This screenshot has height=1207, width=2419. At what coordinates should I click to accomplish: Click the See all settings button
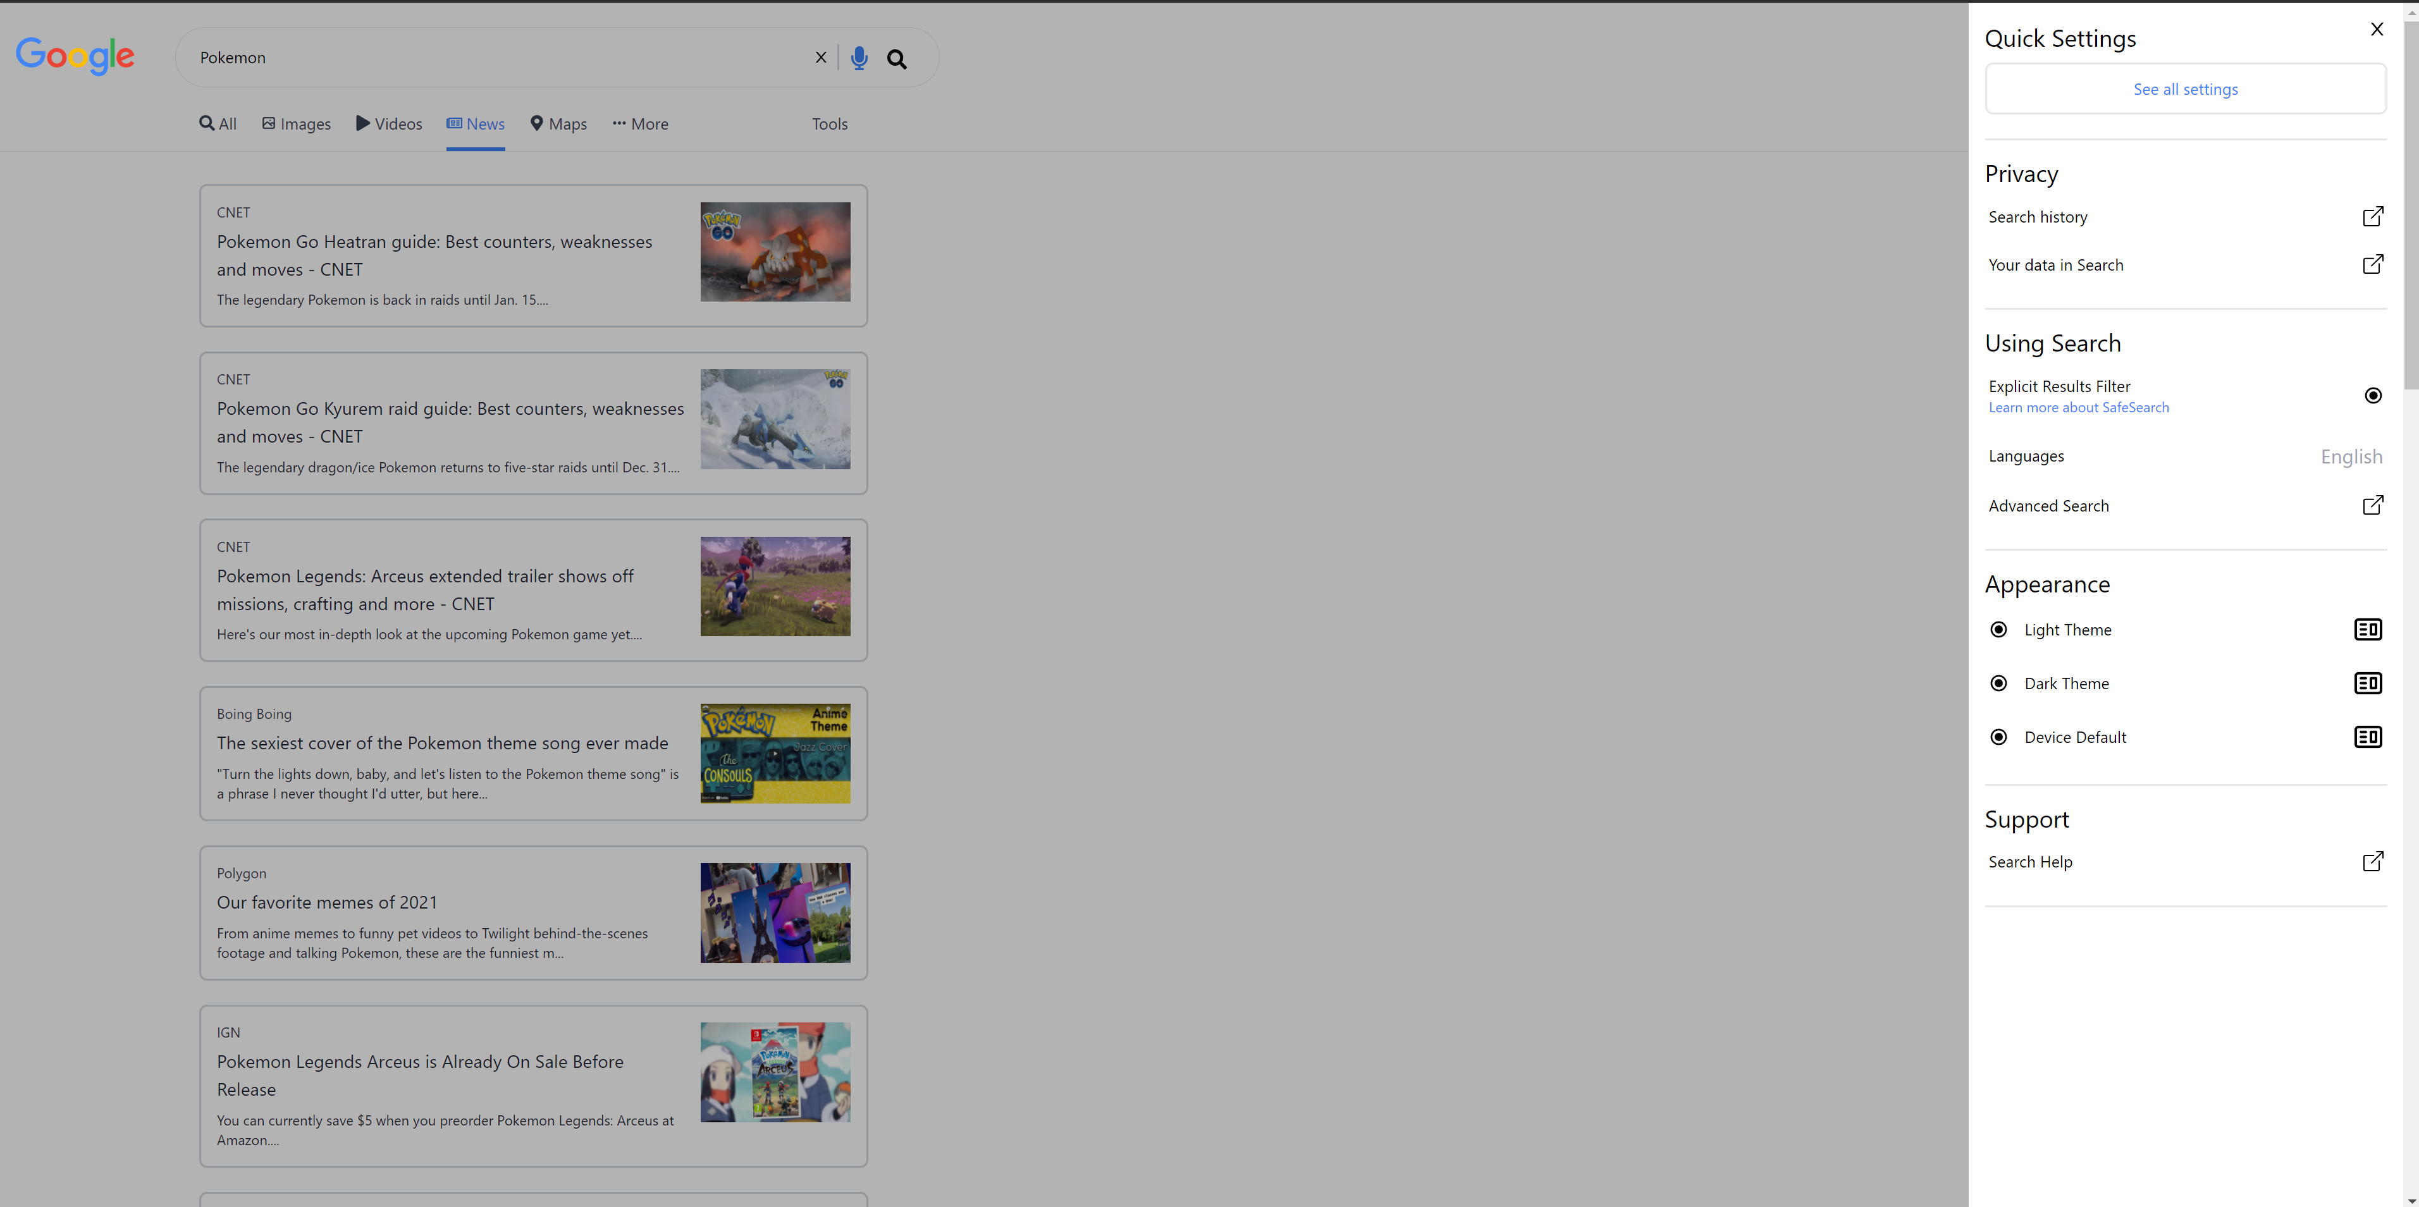(2185, 89)
